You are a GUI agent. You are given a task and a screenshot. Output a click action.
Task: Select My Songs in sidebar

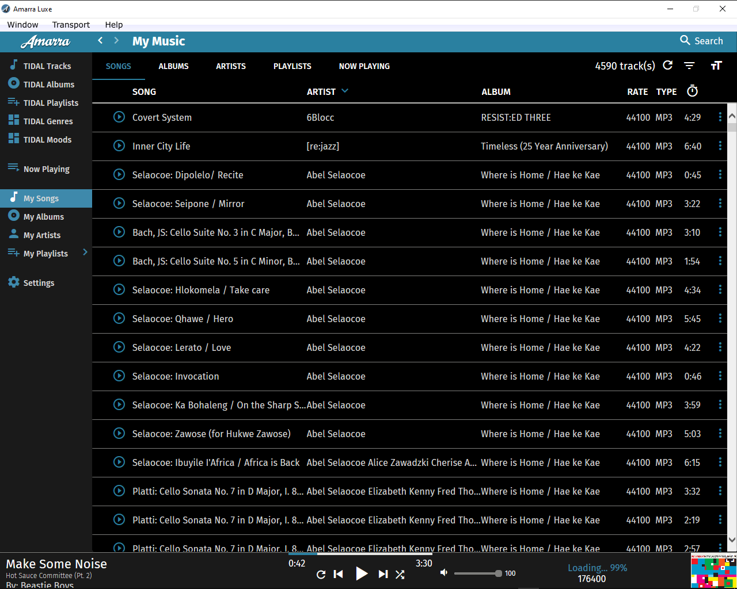(46, 198)
